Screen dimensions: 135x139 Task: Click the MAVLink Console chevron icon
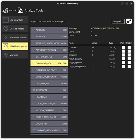[6, 38]
